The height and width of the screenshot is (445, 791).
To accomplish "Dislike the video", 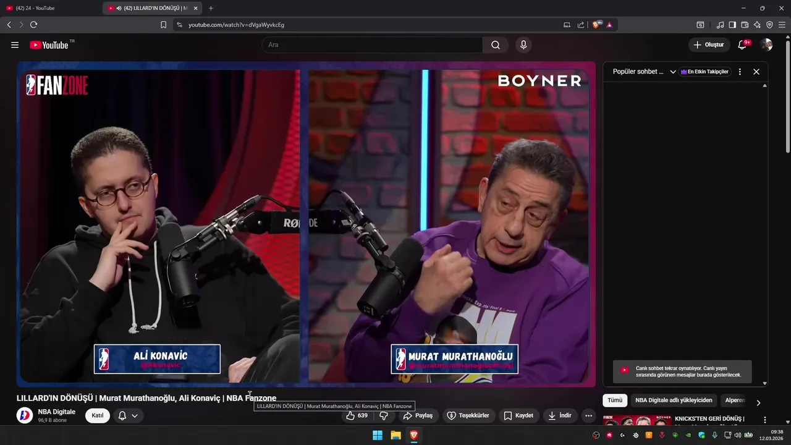I will [x=384, y=415].
